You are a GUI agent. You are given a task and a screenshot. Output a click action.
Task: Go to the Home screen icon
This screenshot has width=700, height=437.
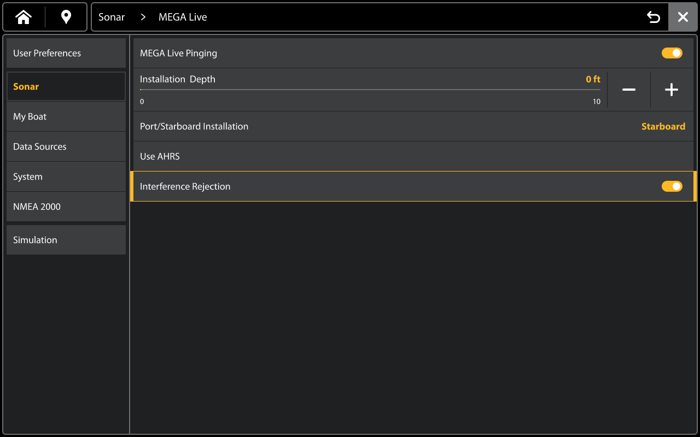24,17
